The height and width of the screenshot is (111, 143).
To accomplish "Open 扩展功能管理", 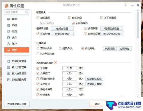I will [x=17, y=61].
